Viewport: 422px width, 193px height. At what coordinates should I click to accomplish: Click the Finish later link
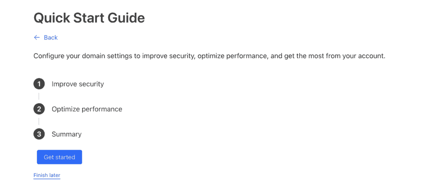click(x=47, y=175)
